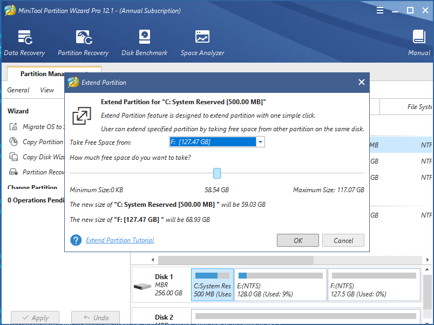Click the horizontal scrollbar thumb in partition list
The image size is (434, 325).
pos(236,260)
